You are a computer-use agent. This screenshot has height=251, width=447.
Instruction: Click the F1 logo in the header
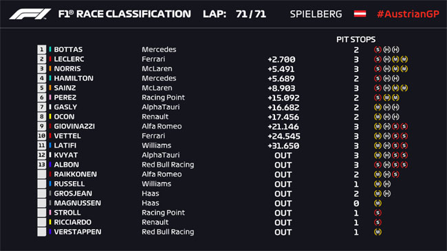point(30,14)
